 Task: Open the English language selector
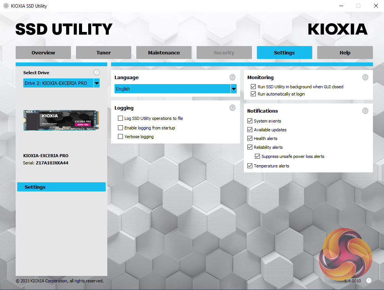[176, 89]
